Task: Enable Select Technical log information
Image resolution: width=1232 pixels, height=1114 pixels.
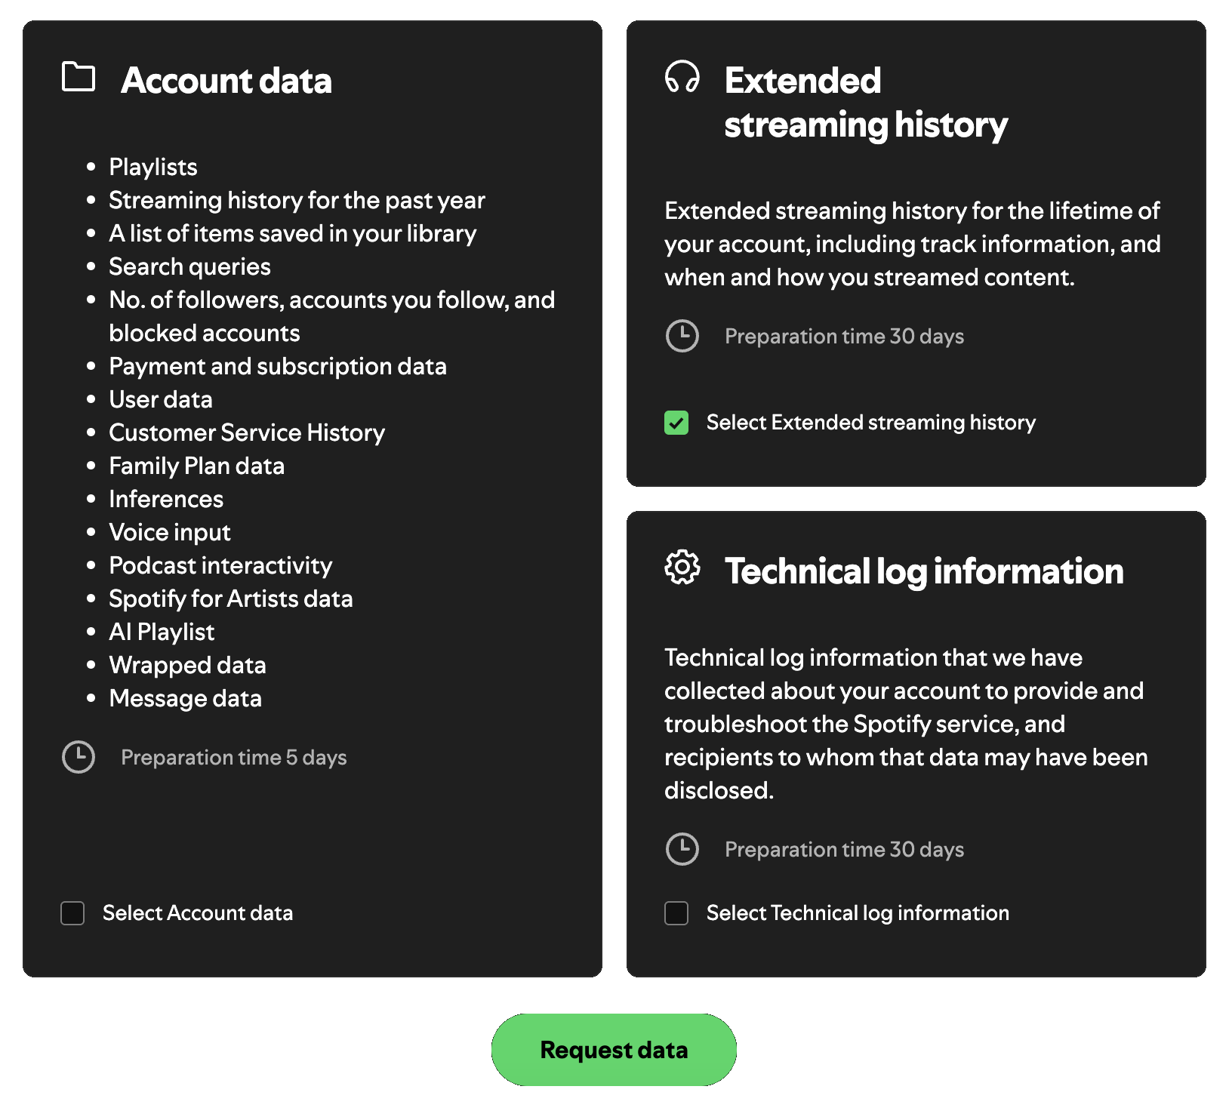Action: (x=676, y=913)
